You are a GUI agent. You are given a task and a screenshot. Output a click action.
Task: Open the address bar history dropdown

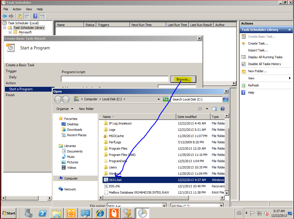[x=159, y=99]
